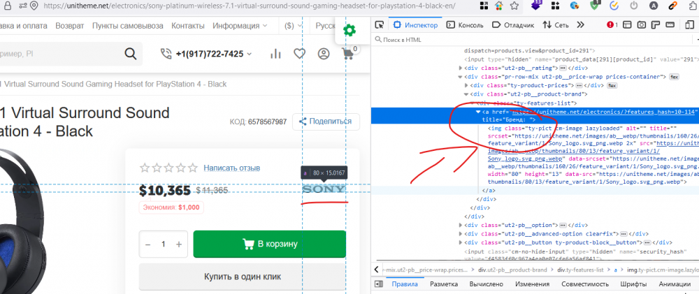Viewport: 699px width, 294px height.
Task: Click the user account icon
Action: point(323,54)
